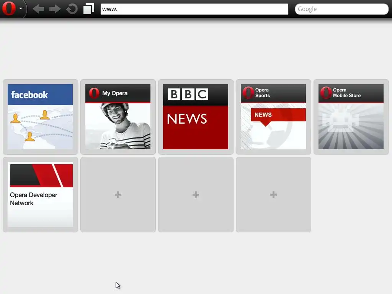Click the Google search field
Image resolution: width=392 pixels, height=294 pixels.
[341, 9]
